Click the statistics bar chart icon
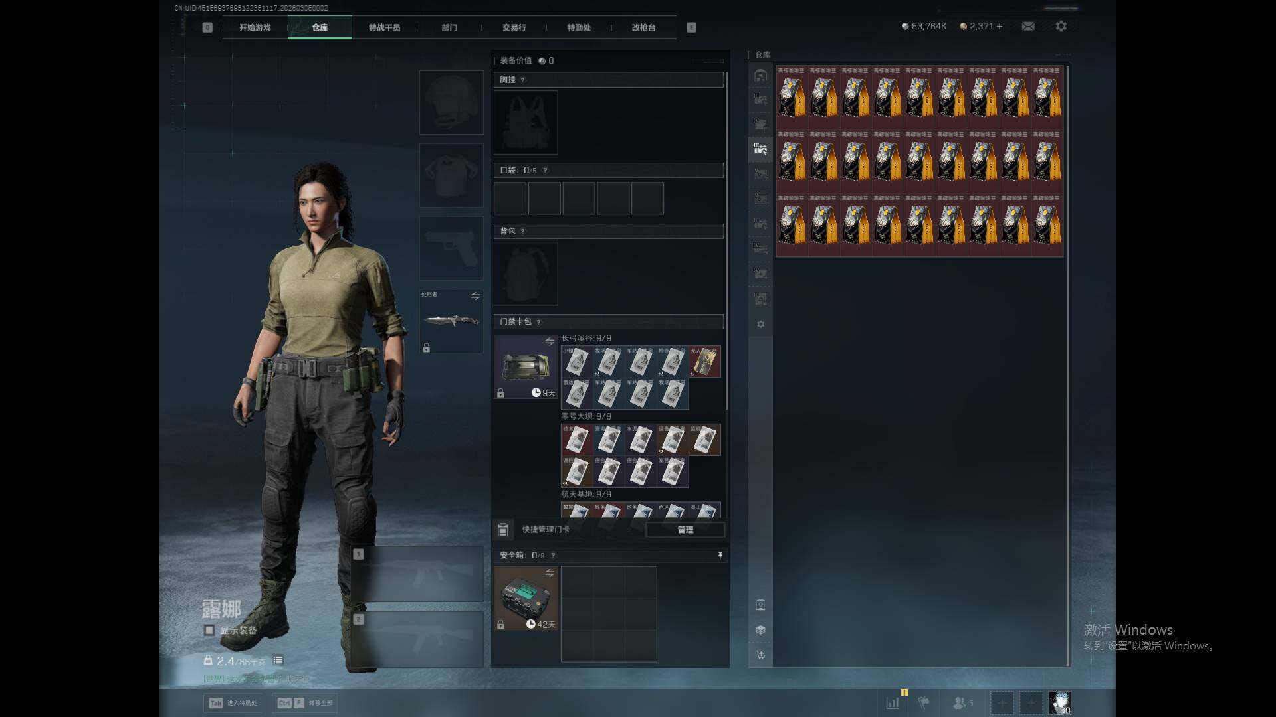Viewport: 1276px width, 717px height. click(x=893, y=702)
